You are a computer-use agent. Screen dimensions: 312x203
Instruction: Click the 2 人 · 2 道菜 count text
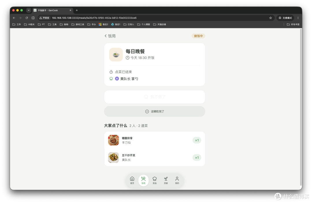[138, 126]
